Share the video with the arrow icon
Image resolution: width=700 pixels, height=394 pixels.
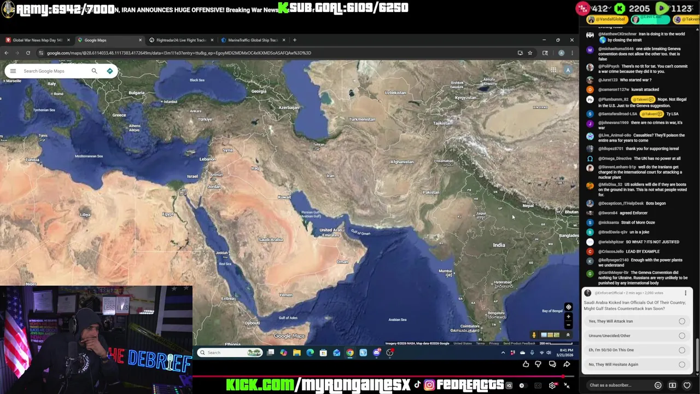[567, 364]
